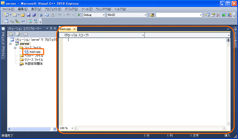Open the ウィンドウ(W) menu
Viewport: 238px width, 139px height.
point(103,9)
